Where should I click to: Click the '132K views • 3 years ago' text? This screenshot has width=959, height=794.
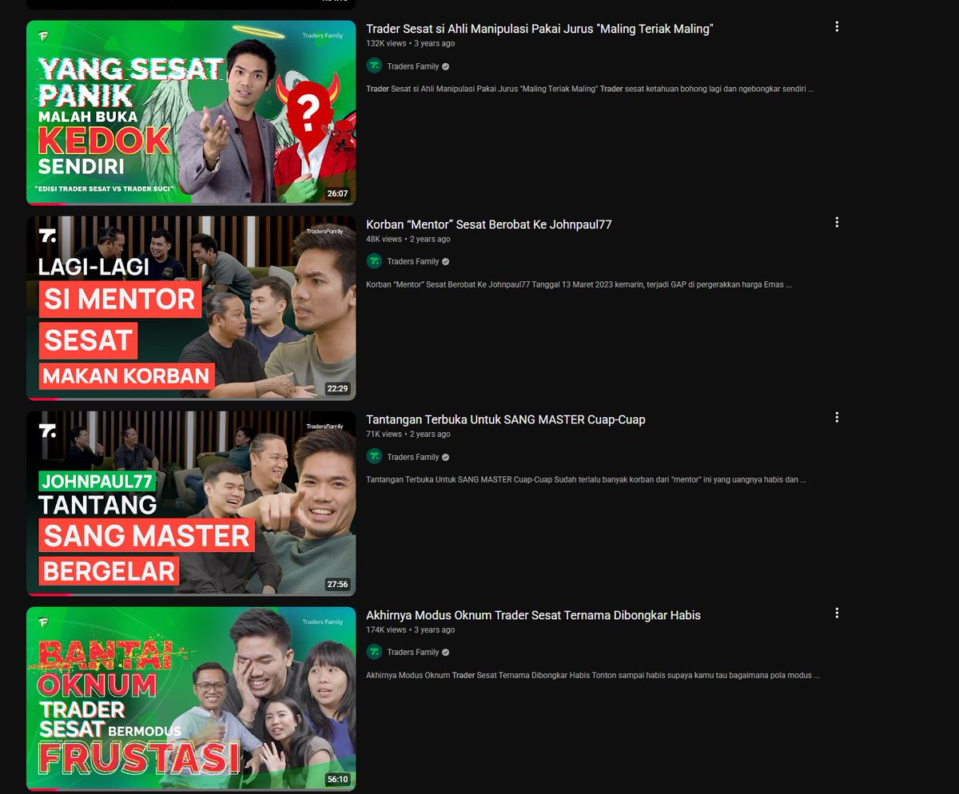(x=411, y=43)
